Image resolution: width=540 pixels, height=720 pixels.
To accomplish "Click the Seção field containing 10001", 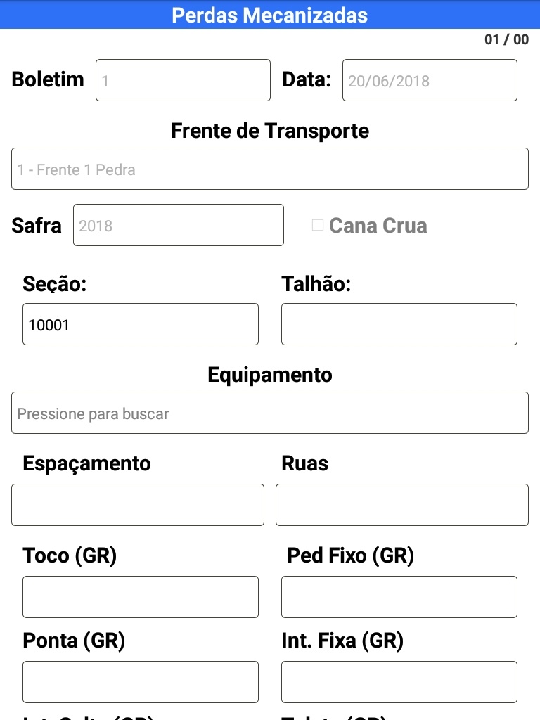I will coord(141,324).
